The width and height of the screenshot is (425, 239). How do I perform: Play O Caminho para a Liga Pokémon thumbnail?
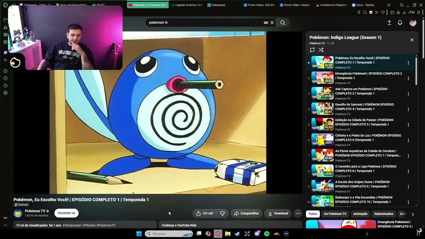(x=322, y=171)
